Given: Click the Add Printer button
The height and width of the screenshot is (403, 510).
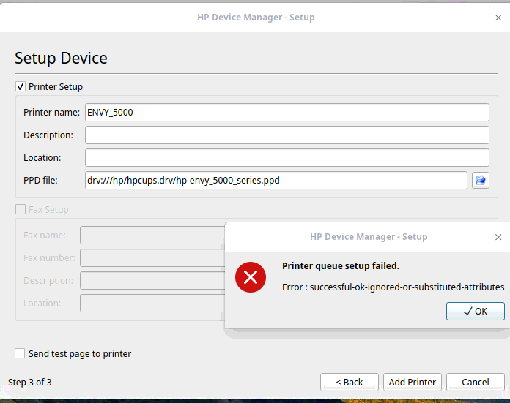Looking at the screenshot, I should [413, 382].
